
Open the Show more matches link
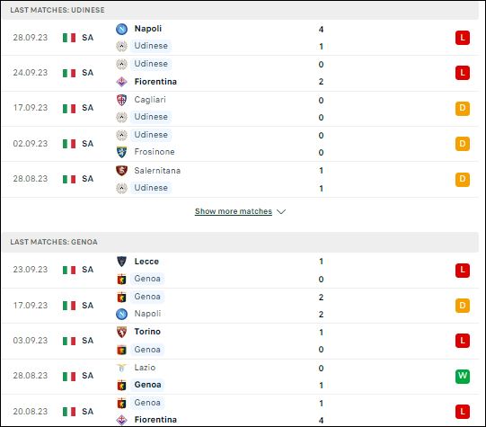point(234,211)
